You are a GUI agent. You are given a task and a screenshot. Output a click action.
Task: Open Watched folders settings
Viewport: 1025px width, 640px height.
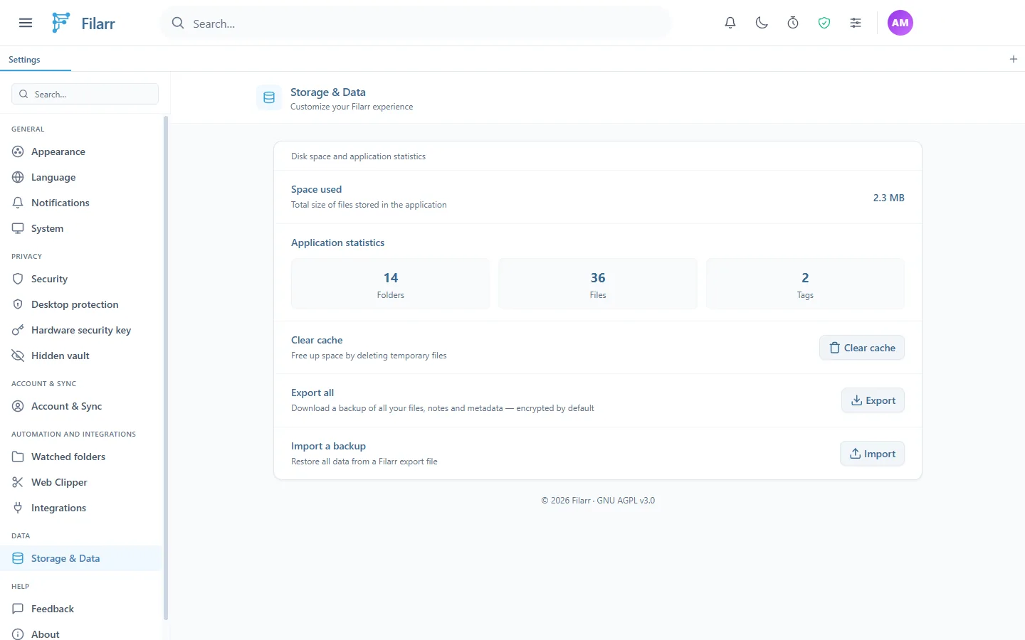81,457
